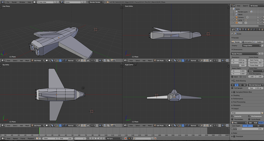The image size is (264, 141).
Task: Open the File menu
Action: click(x=8, y=2)
